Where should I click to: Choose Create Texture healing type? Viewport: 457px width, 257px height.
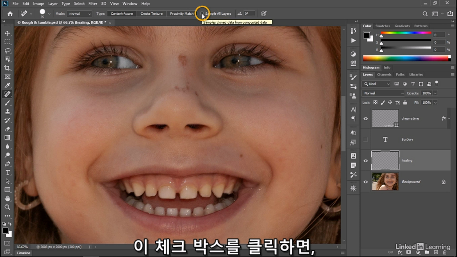pos(151,14)
